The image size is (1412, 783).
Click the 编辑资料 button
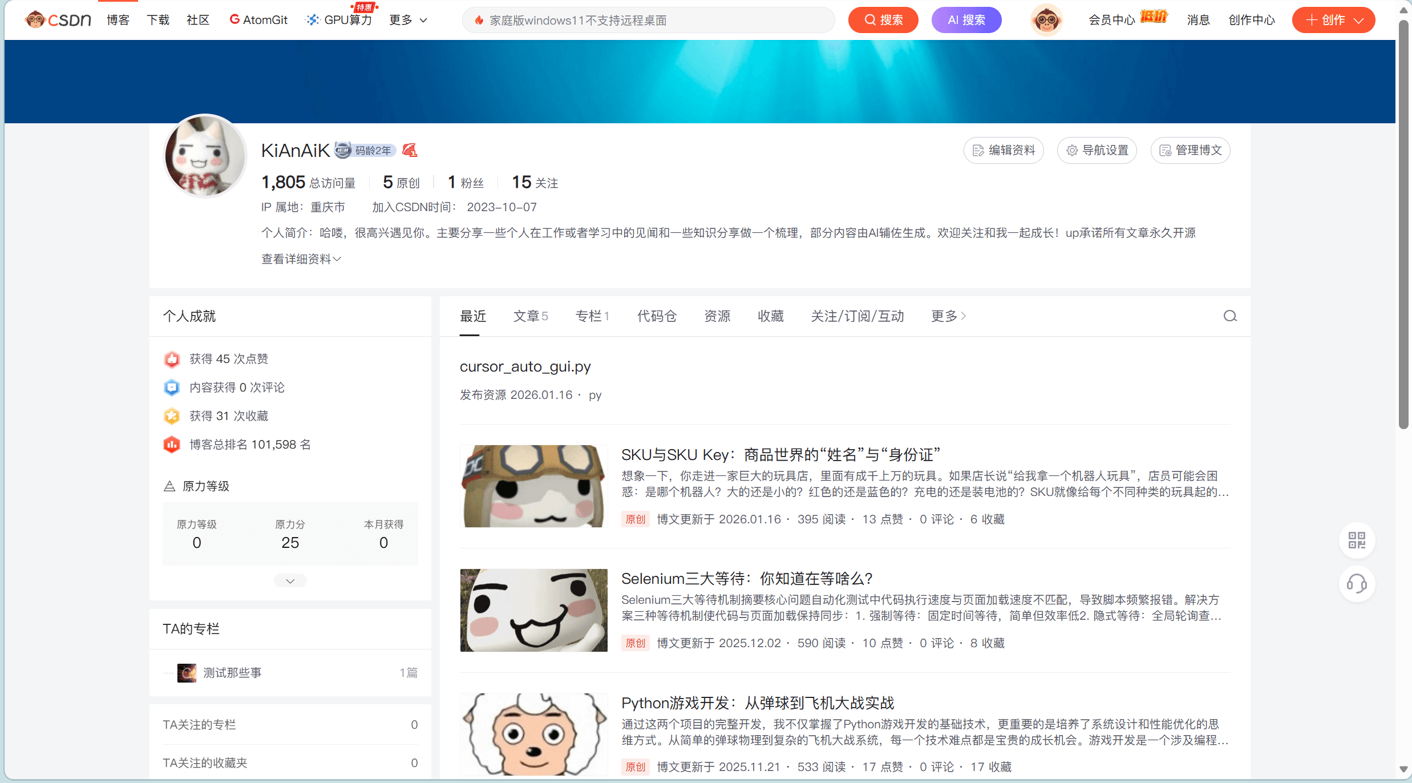coord(1004,150)
